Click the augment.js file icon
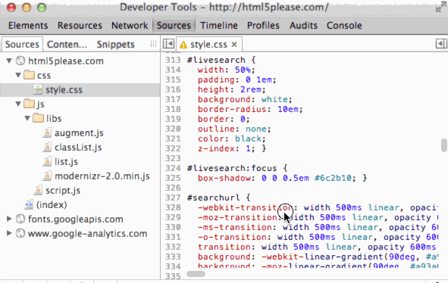 coord(47,133)
